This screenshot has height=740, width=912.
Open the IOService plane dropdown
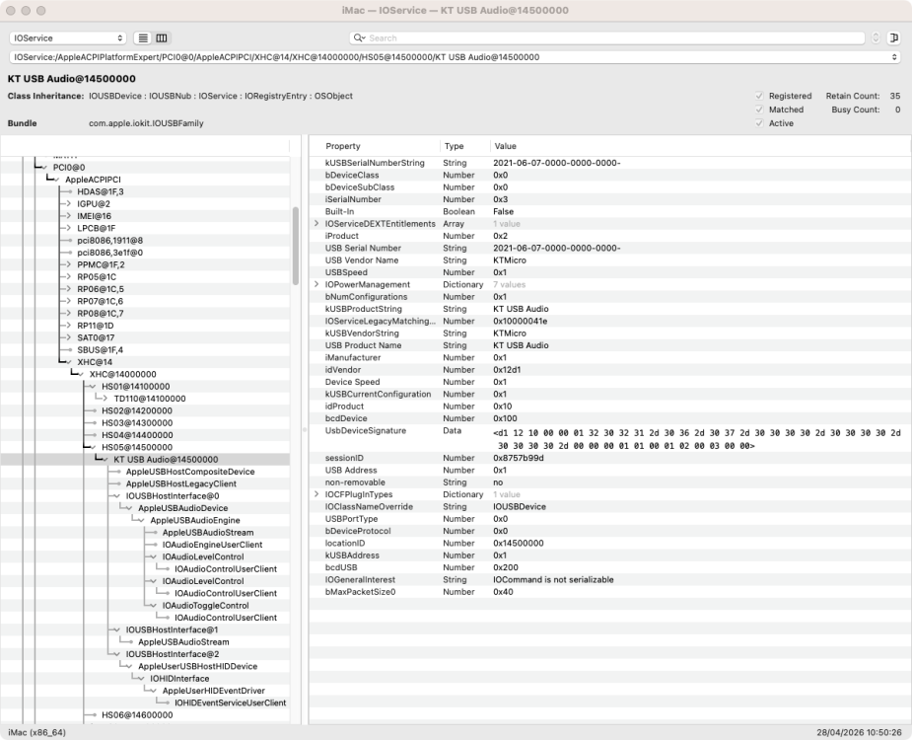67,37
